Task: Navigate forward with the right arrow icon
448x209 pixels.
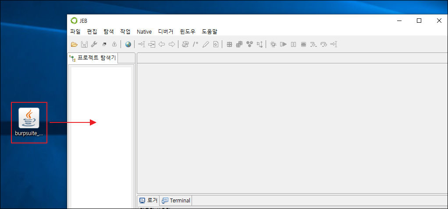Action: pyautogui.click(x=172, y=44)
